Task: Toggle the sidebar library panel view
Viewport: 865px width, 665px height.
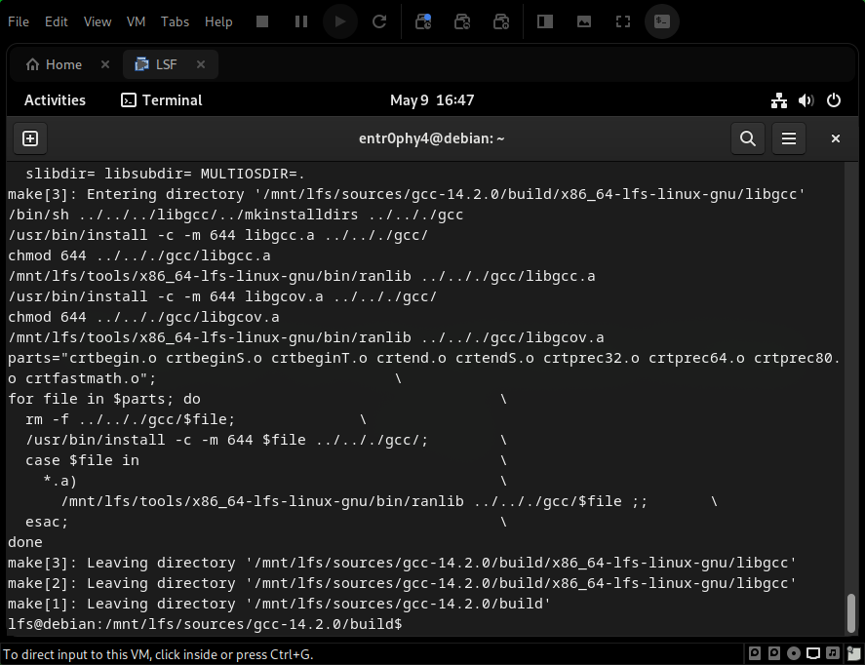Action: pyautogui.click(x=545, y=21)
